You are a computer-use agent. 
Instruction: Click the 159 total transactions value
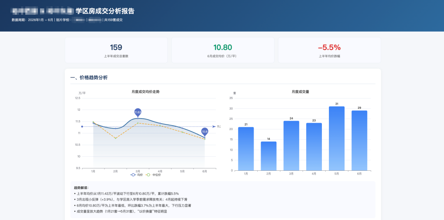116,48
